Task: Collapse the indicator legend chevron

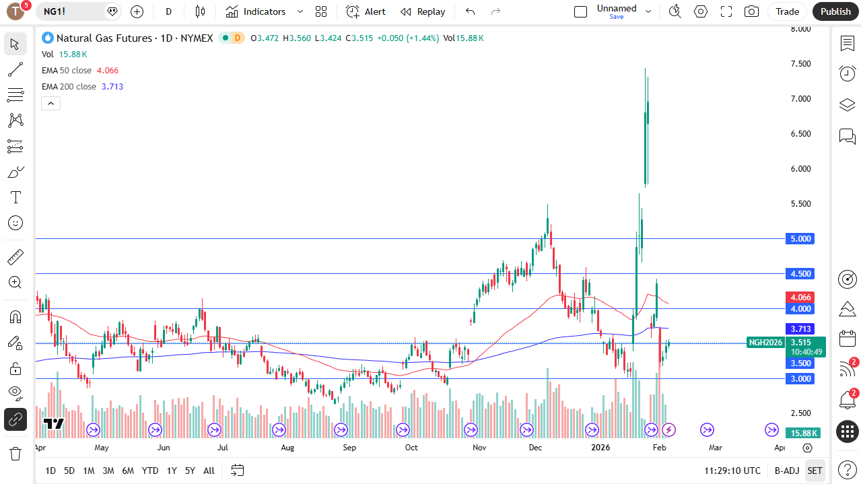Action: (x=50, y=103)
